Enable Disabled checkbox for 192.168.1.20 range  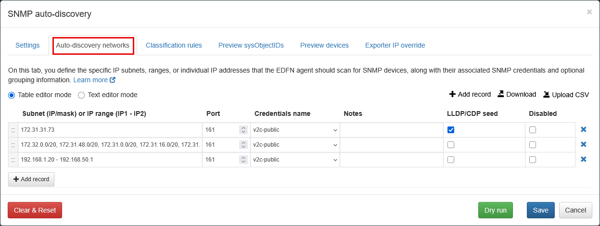[x=533, y=160]
